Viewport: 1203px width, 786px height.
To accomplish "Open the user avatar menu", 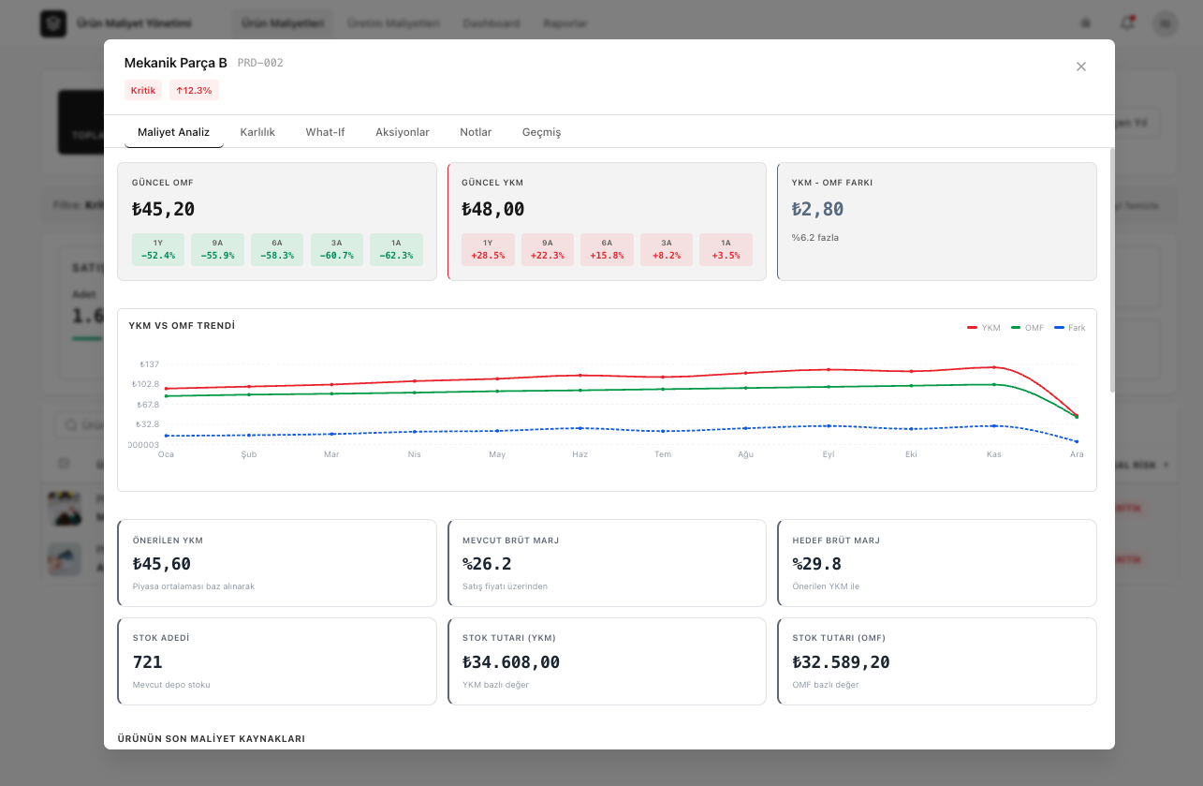I will (x=1165, y=23).
